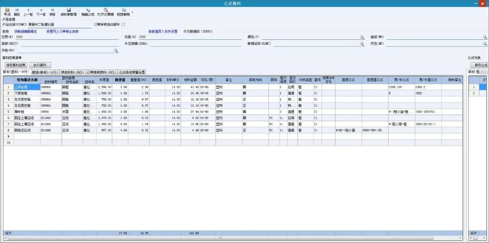Image resolution: width=489 pixels, height=243 pixels.
Task: Go to first record (首张)
Action: point(17,12)
